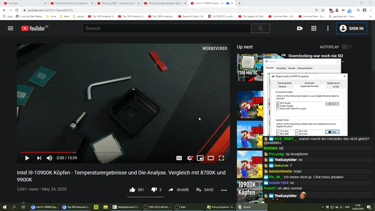Switch to the 'Winning Google Kickstart' tab
Screen dimensions: 375x211
pos(165,3)
